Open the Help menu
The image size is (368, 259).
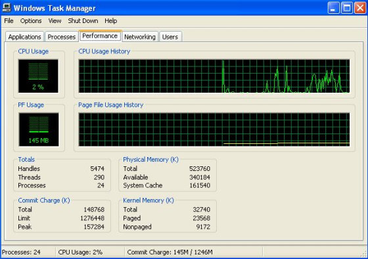click(x=110, y=21)
